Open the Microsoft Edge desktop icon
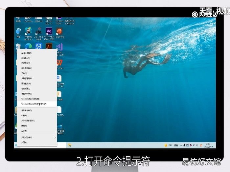Screen dimensions: 230x172 tap(28, 47)
